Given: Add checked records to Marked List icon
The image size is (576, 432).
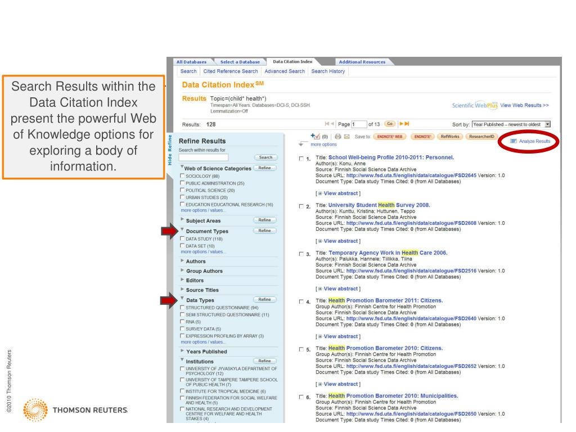Looking at the screenshot, I should coord(315,136).
